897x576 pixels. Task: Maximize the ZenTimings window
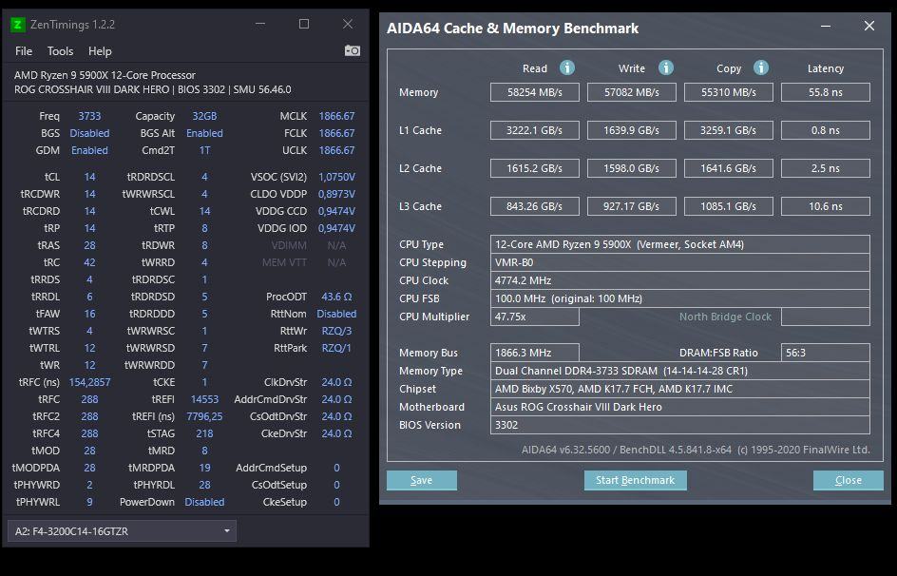pyautogui.click(x=304, y=24)
